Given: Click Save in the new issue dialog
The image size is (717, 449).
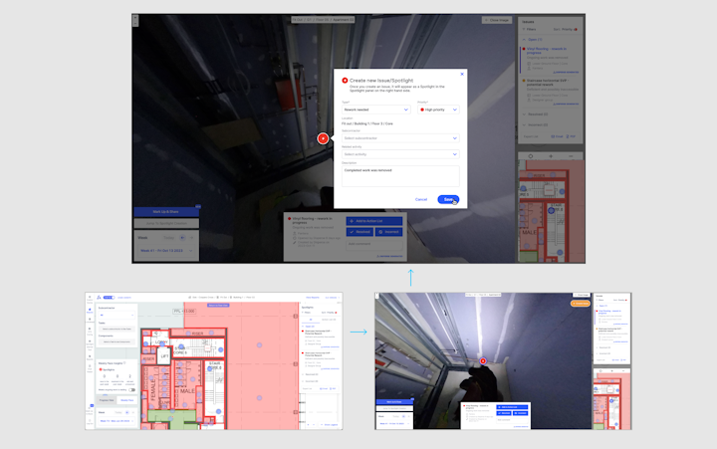Looking at the screenshot, I should tap(448, 199).
